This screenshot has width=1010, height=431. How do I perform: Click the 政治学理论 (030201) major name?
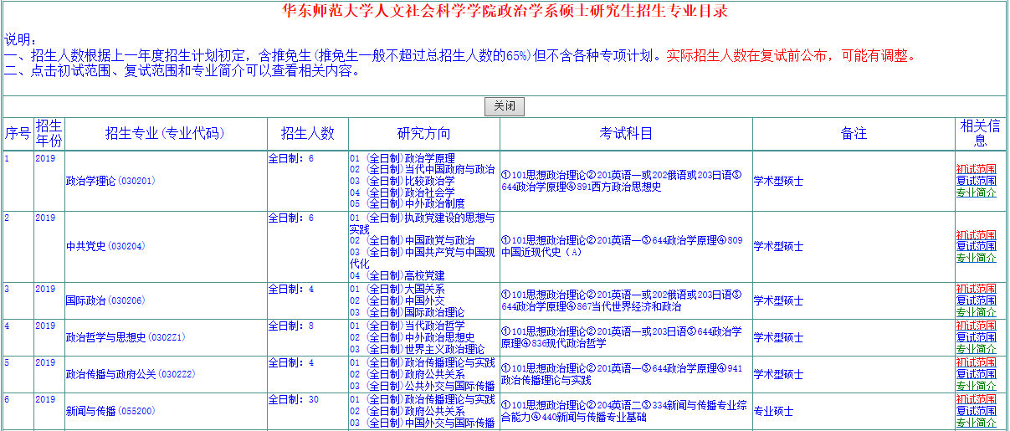[110, 181]
